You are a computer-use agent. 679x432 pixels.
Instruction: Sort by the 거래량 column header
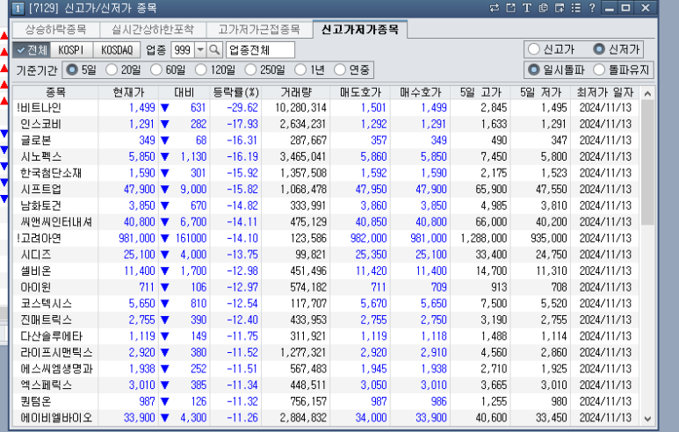[296, 92]
